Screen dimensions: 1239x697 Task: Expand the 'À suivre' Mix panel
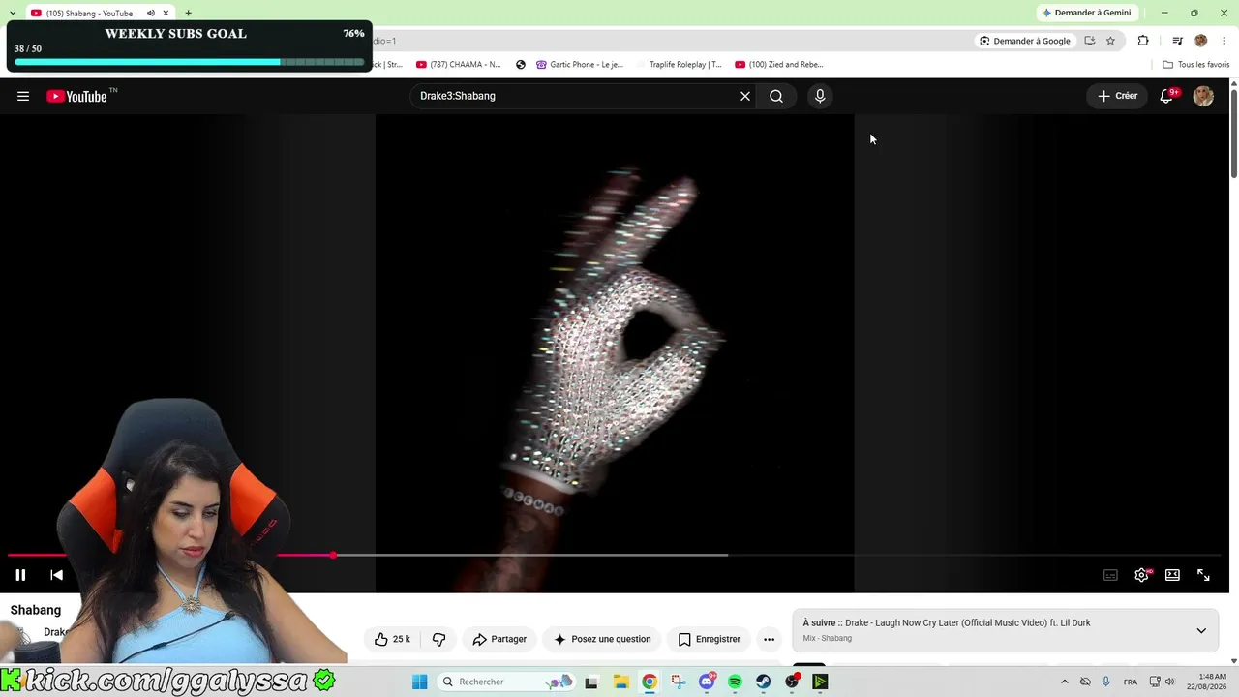coord(1201,630)
